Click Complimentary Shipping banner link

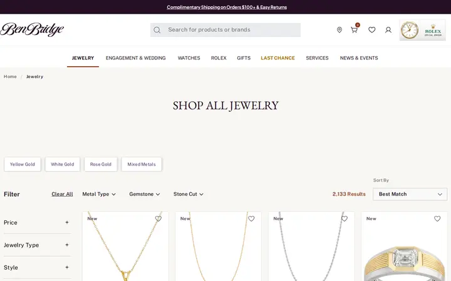click(x=227, y=7)
